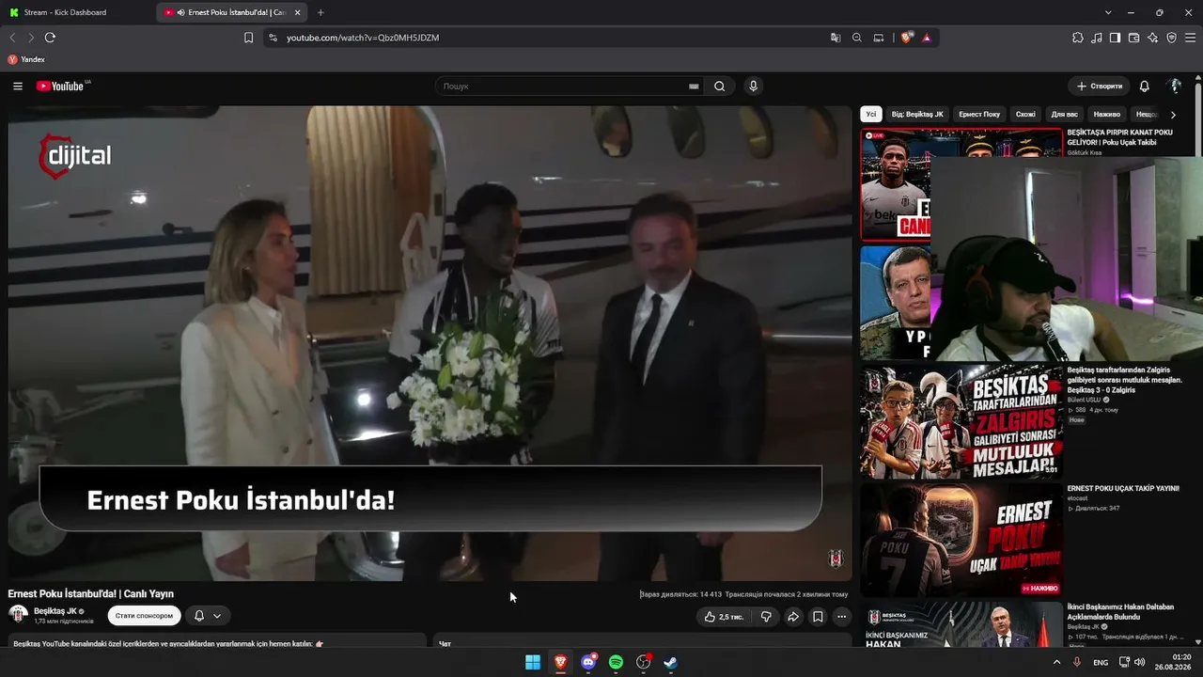Select the Від: Beşiktaş JK chip

point(917,114)
